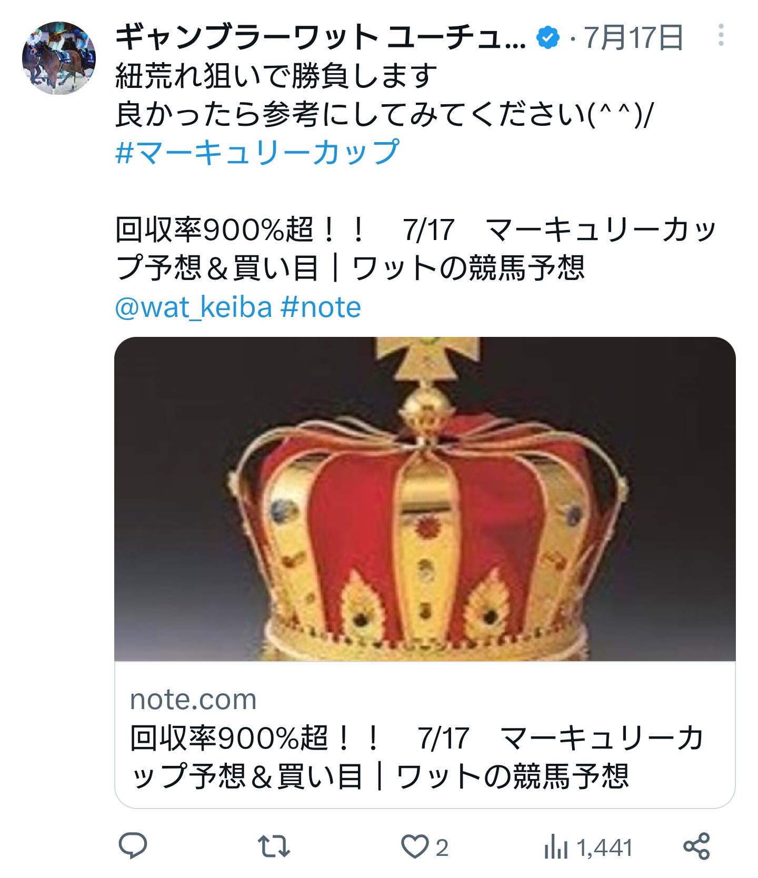Open hashtag #マーキュリーカップ
This screenshot has width=758, height=878.
[257, 153]
